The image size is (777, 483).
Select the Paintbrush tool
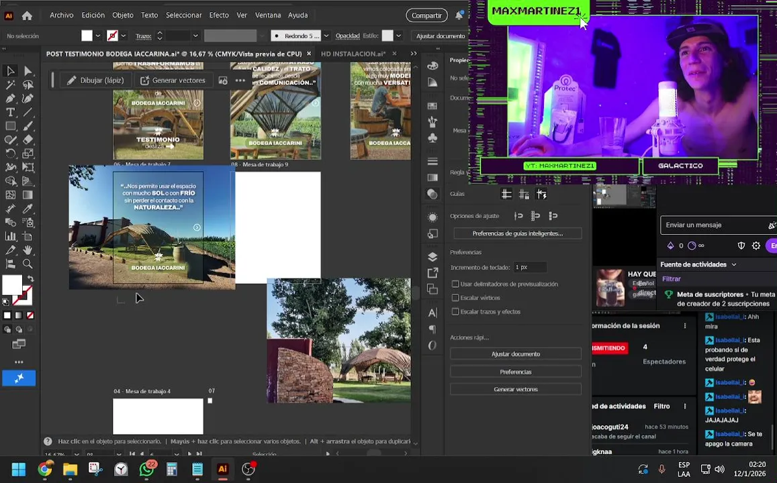(x=28, y=126)
